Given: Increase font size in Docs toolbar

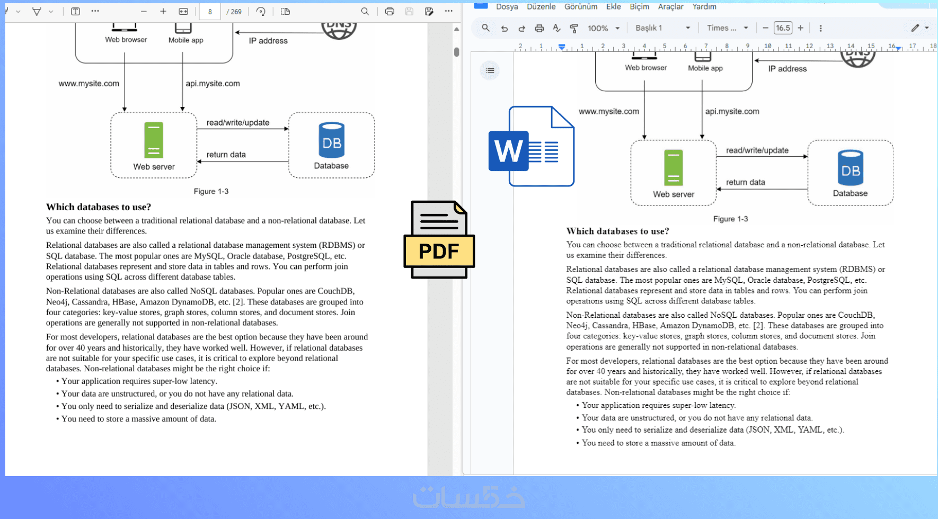Looking at the screenshot, I should 801,28.
